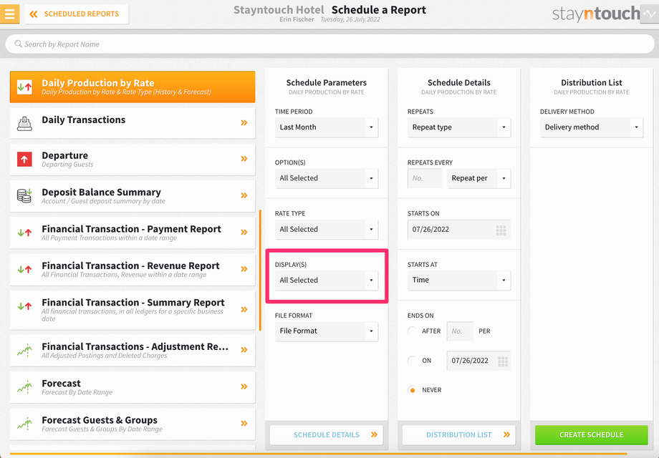The width and height of the screenshot is (659, 458).
Task: Click the chevron on Forecast Guests & Groups row
Action: [x=244, y=423]
